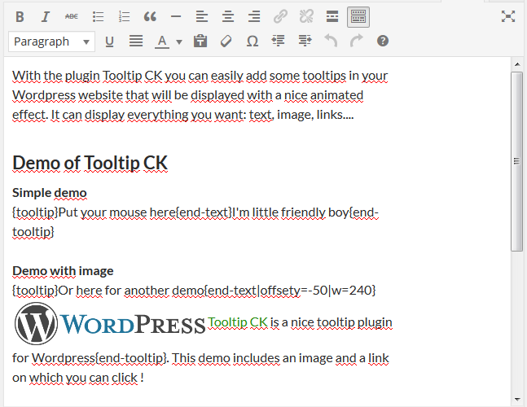Select the WordPress logo image
Image resolution: width=527 pixels, height=407 pixels.
(110, 324)
